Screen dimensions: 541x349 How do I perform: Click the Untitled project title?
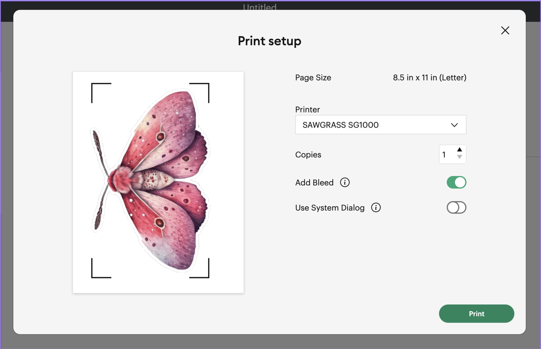(x=260, y=7)
